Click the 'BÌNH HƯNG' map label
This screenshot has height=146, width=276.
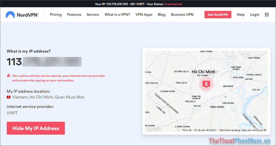pos(217,107)
